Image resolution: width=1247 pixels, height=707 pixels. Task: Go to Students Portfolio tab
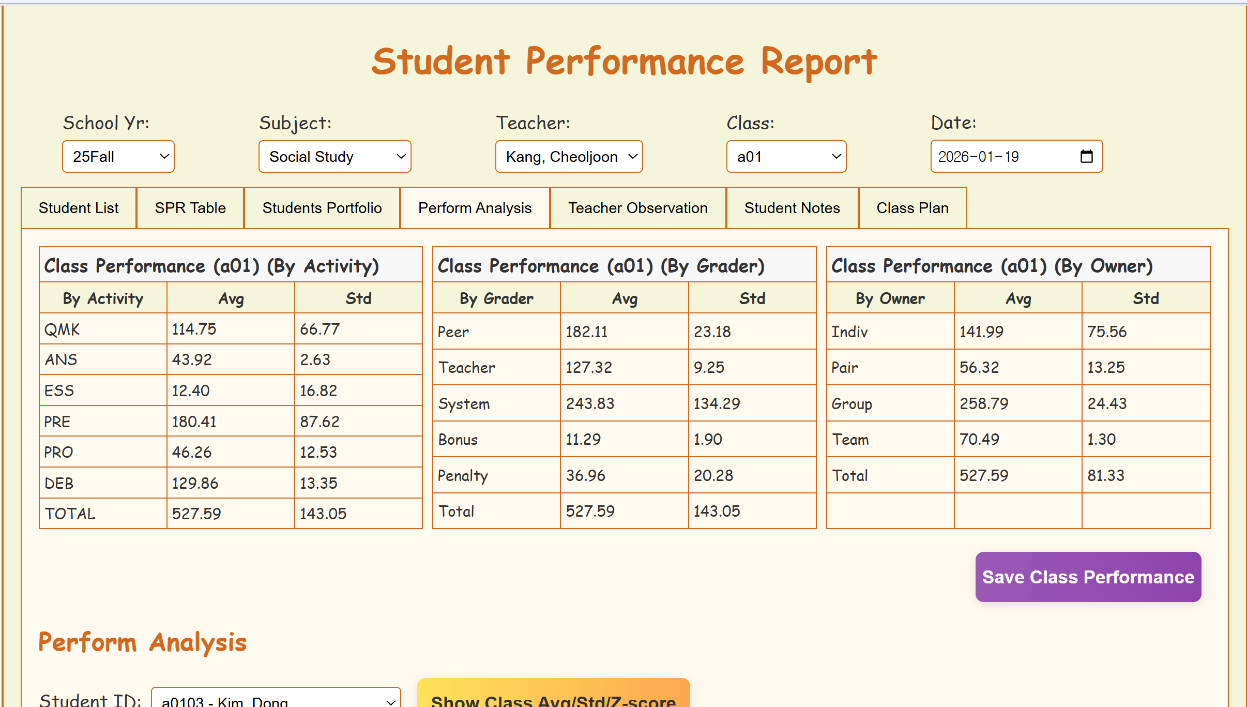pyautogui.click(x=322, y=208)
